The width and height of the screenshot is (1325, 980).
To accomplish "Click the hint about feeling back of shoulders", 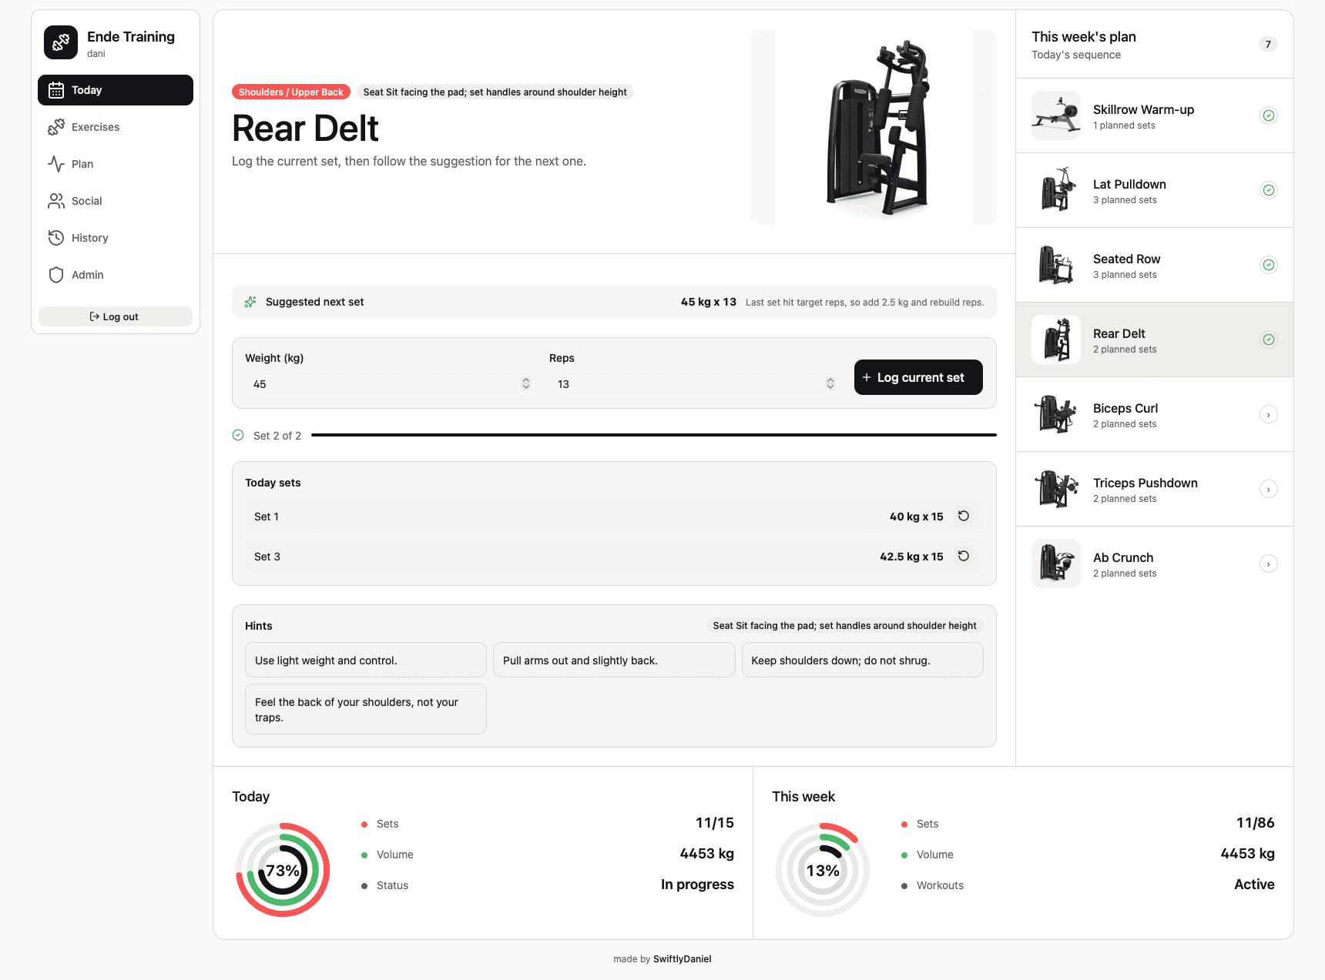I will point(366,709).
